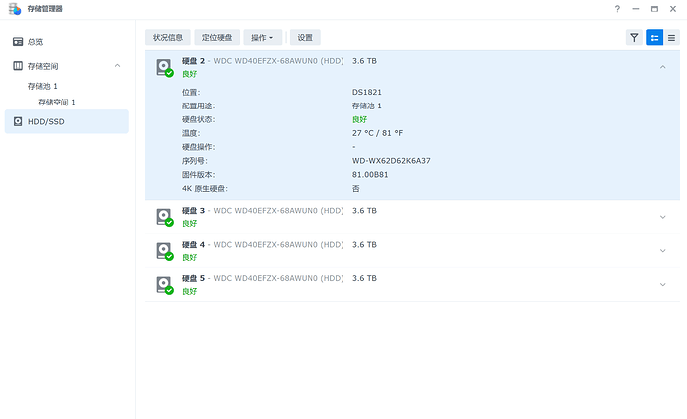Collapse the 存储空间 sidebar section

117,66
